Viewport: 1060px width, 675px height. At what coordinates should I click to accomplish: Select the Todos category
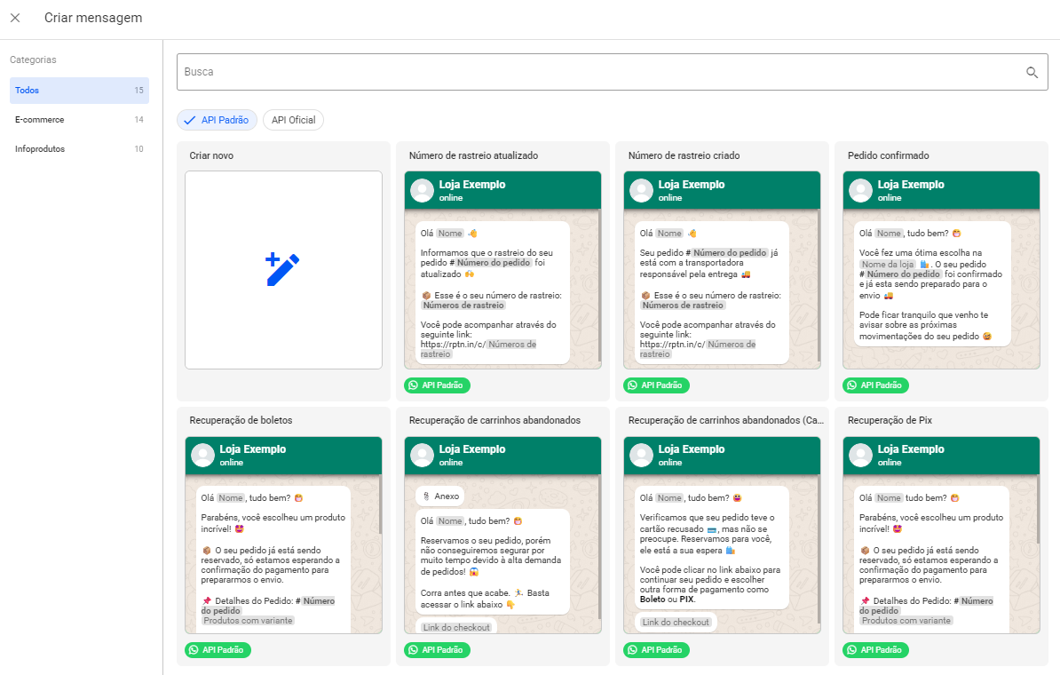(79, 91)
